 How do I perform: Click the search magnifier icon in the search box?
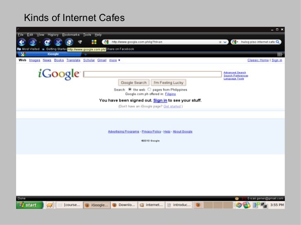click(277, 42)
